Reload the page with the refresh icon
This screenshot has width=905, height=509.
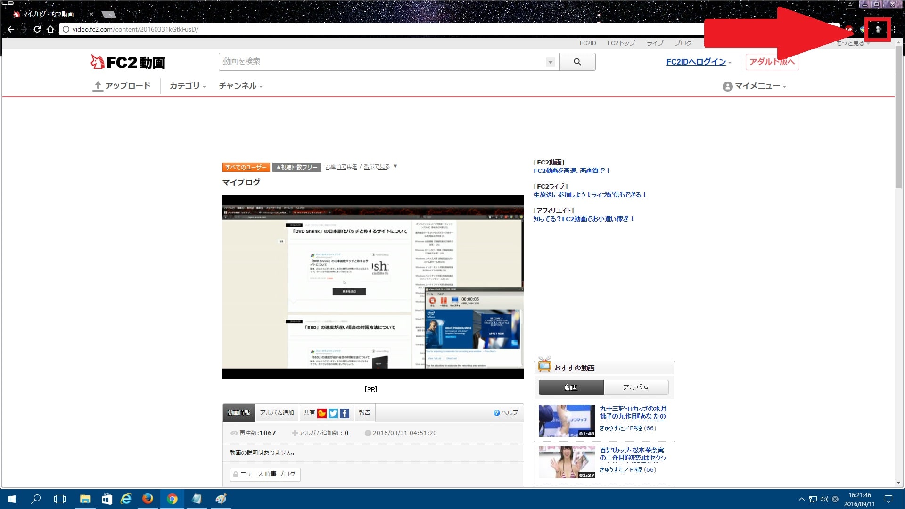37,29
